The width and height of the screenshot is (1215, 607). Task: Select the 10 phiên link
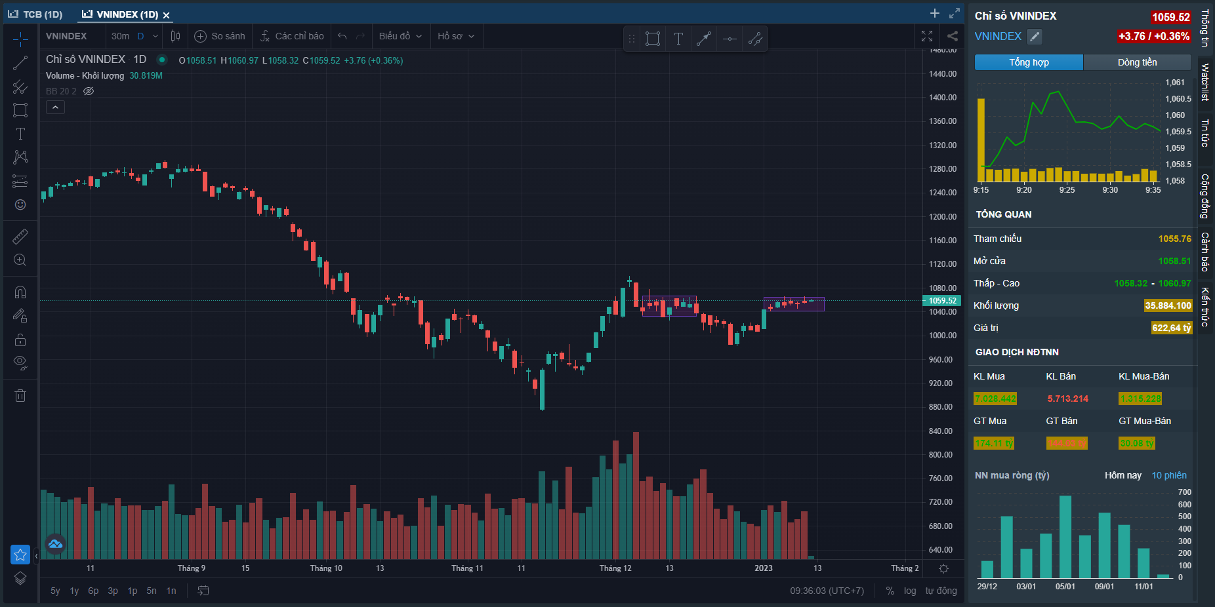pos(1168,475)
